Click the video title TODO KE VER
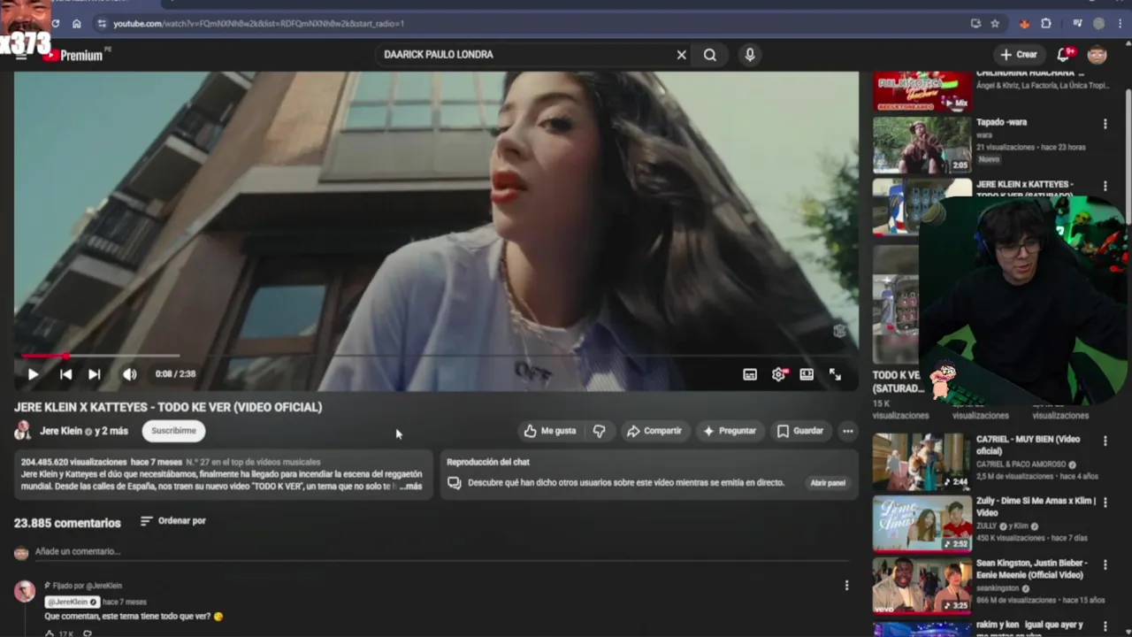 pos(168,407)
